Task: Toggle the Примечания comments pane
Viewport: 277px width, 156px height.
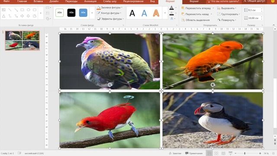Action: click(194, 153)
